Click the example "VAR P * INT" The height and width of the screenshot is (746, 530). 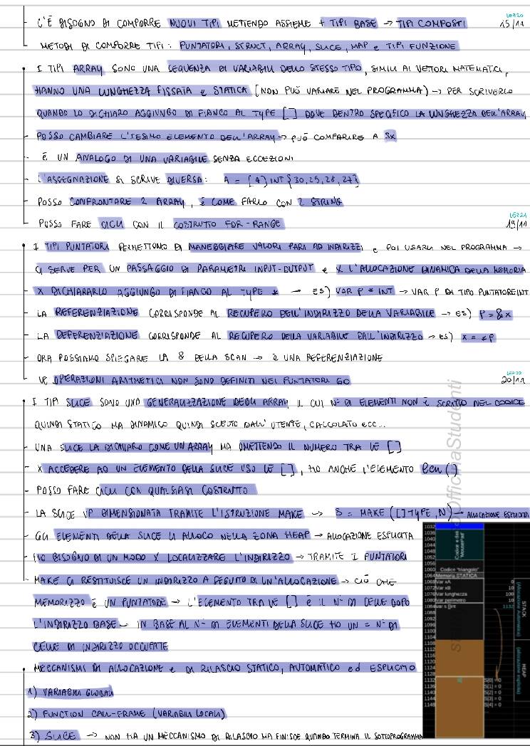[365, 290]
